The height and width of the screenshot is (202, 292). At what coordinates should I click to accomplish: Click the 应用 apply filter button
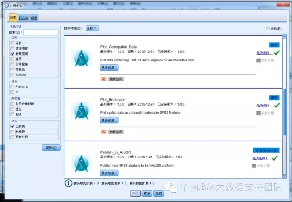click(51, 147)
